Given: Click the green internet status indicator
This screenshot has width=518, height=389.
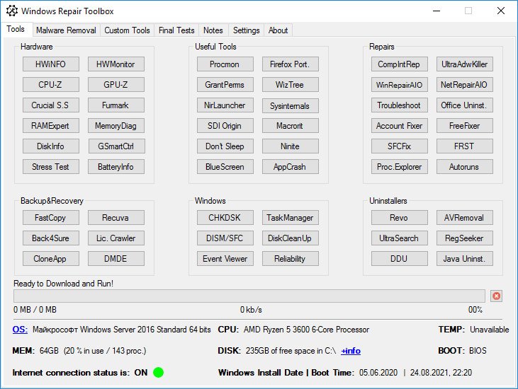Looking at the screenshot, I should click(x=158, y=372).
